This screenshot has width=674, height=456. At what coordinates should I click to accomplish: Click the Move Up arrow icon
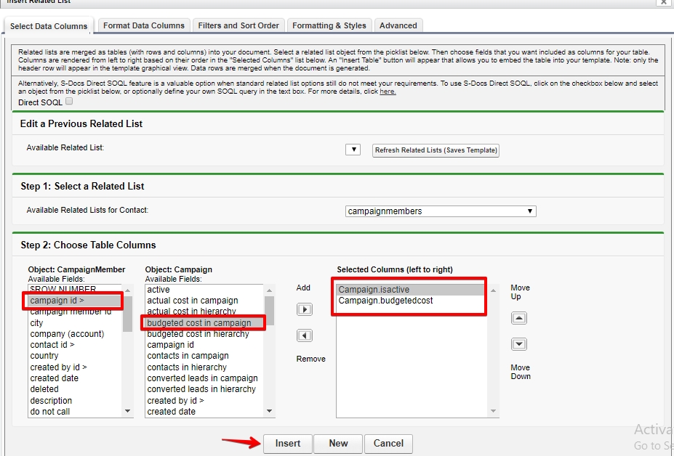[518, 317]
